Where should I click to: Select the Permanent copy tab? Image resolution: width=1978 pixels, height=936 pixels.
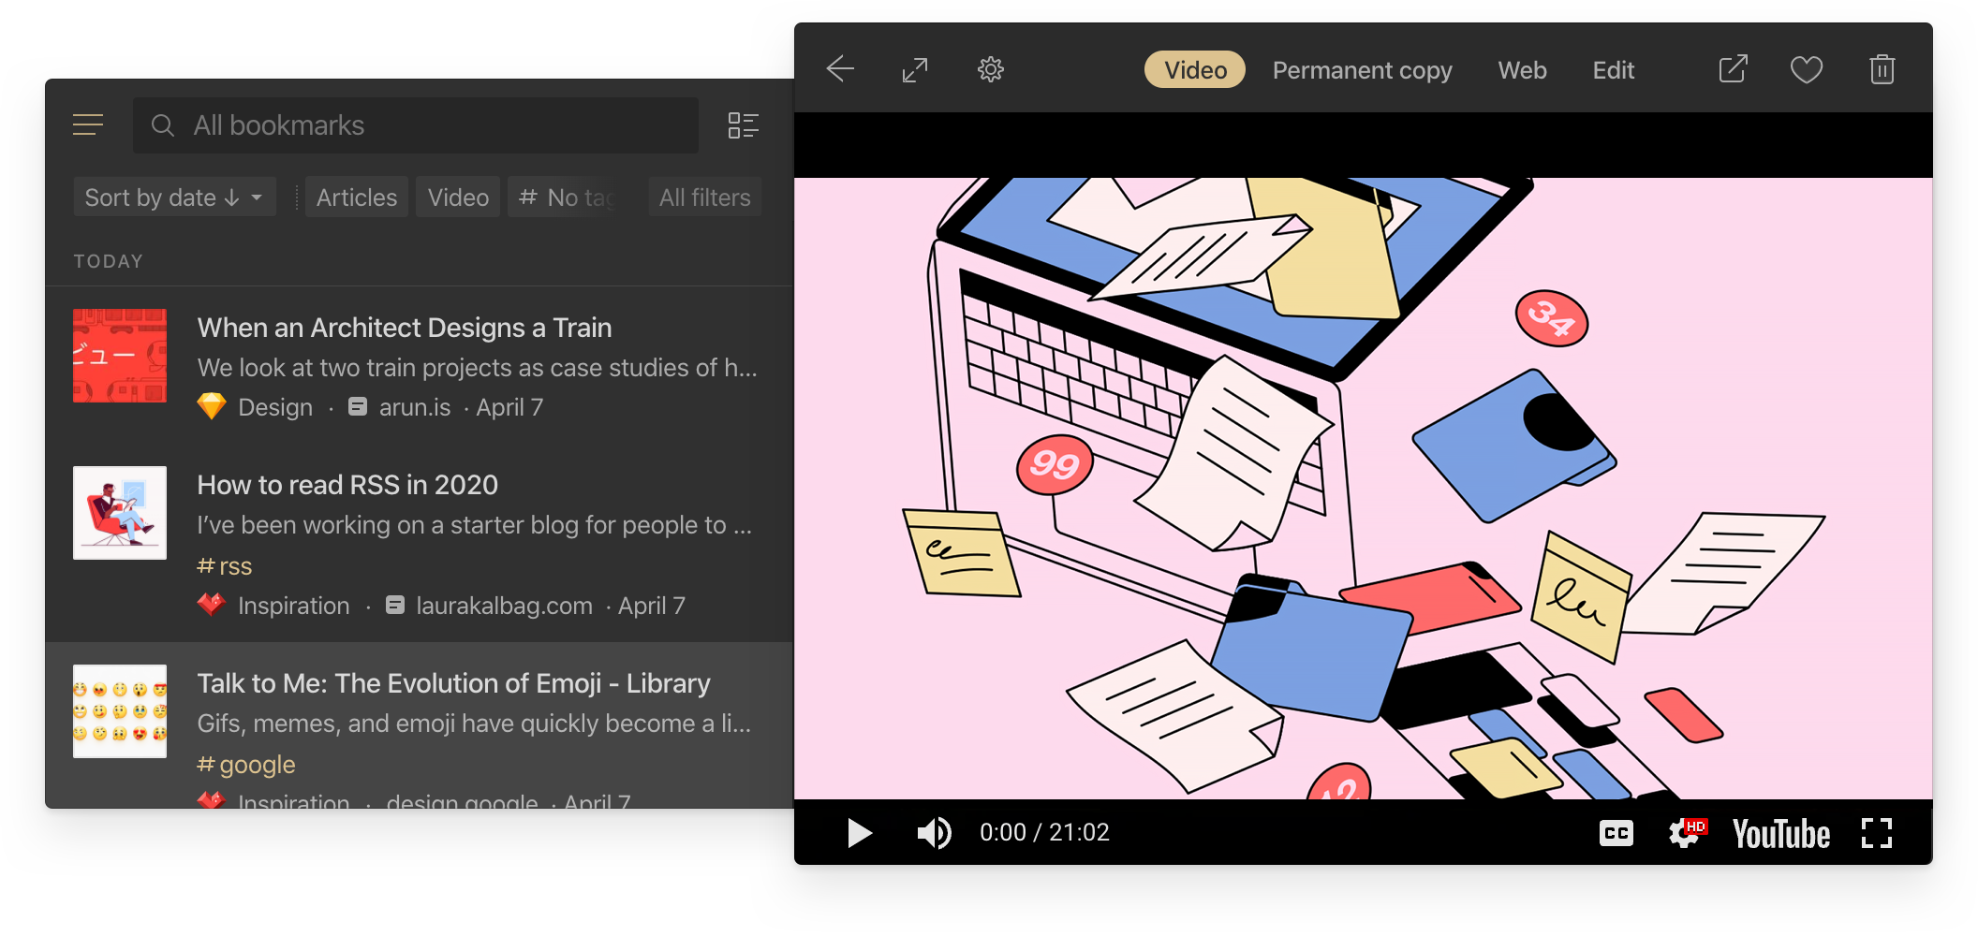click(1363, 69)
